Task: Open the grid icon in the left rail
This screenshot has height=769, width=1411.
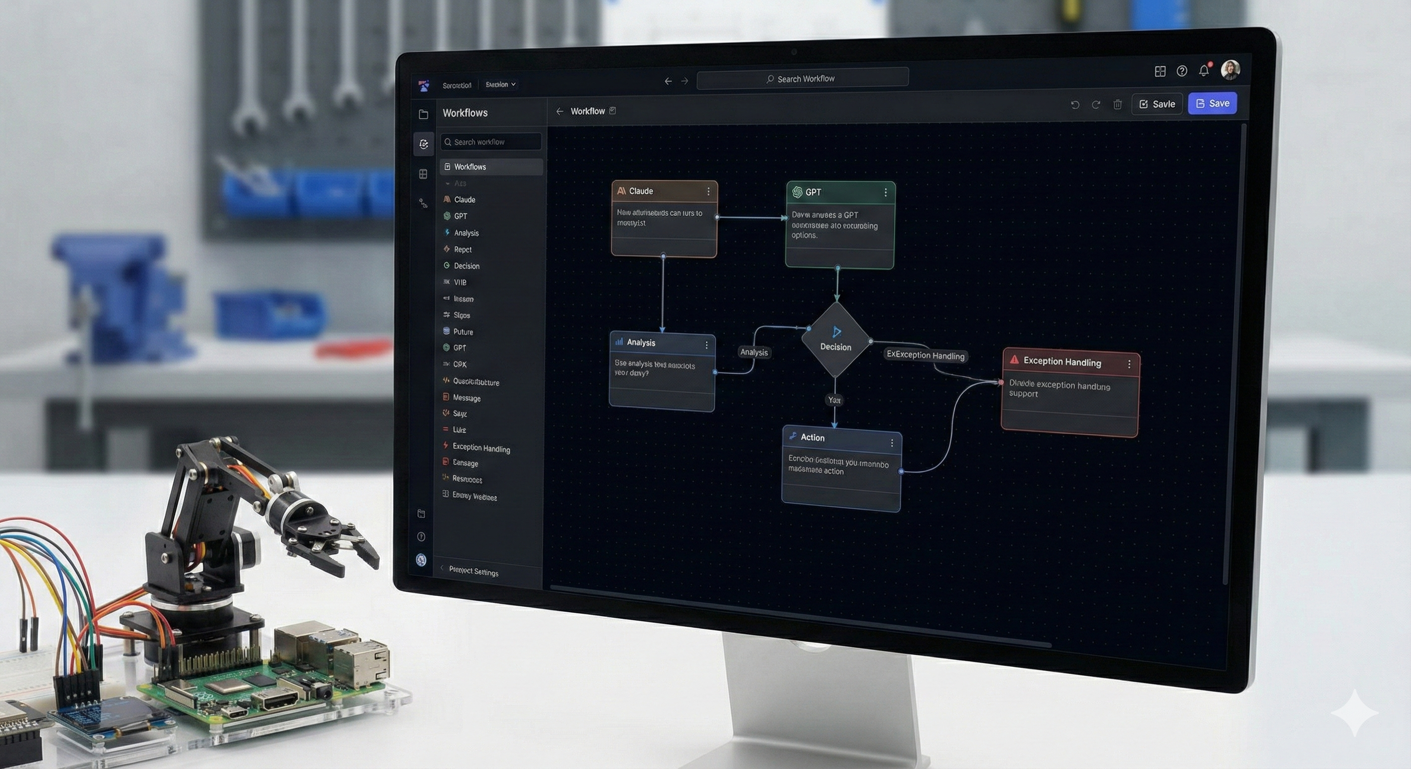Action: (423, 174)
